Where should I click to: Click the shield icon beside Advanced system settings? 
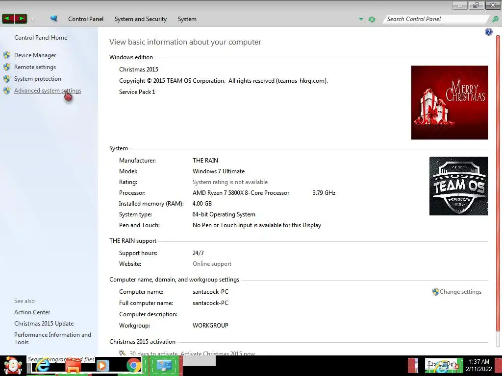tap(7, 91)
